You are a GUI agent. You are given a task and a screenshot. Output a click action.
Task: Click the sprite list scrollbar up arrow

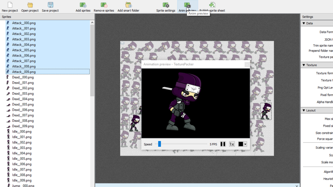point(92,22)
